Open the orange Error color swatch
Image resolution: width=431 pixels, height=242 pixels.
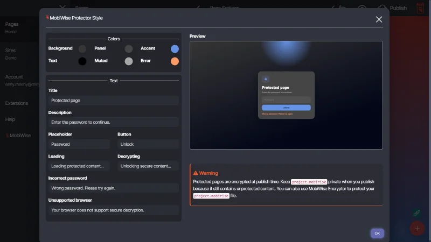tap(175, 61)
